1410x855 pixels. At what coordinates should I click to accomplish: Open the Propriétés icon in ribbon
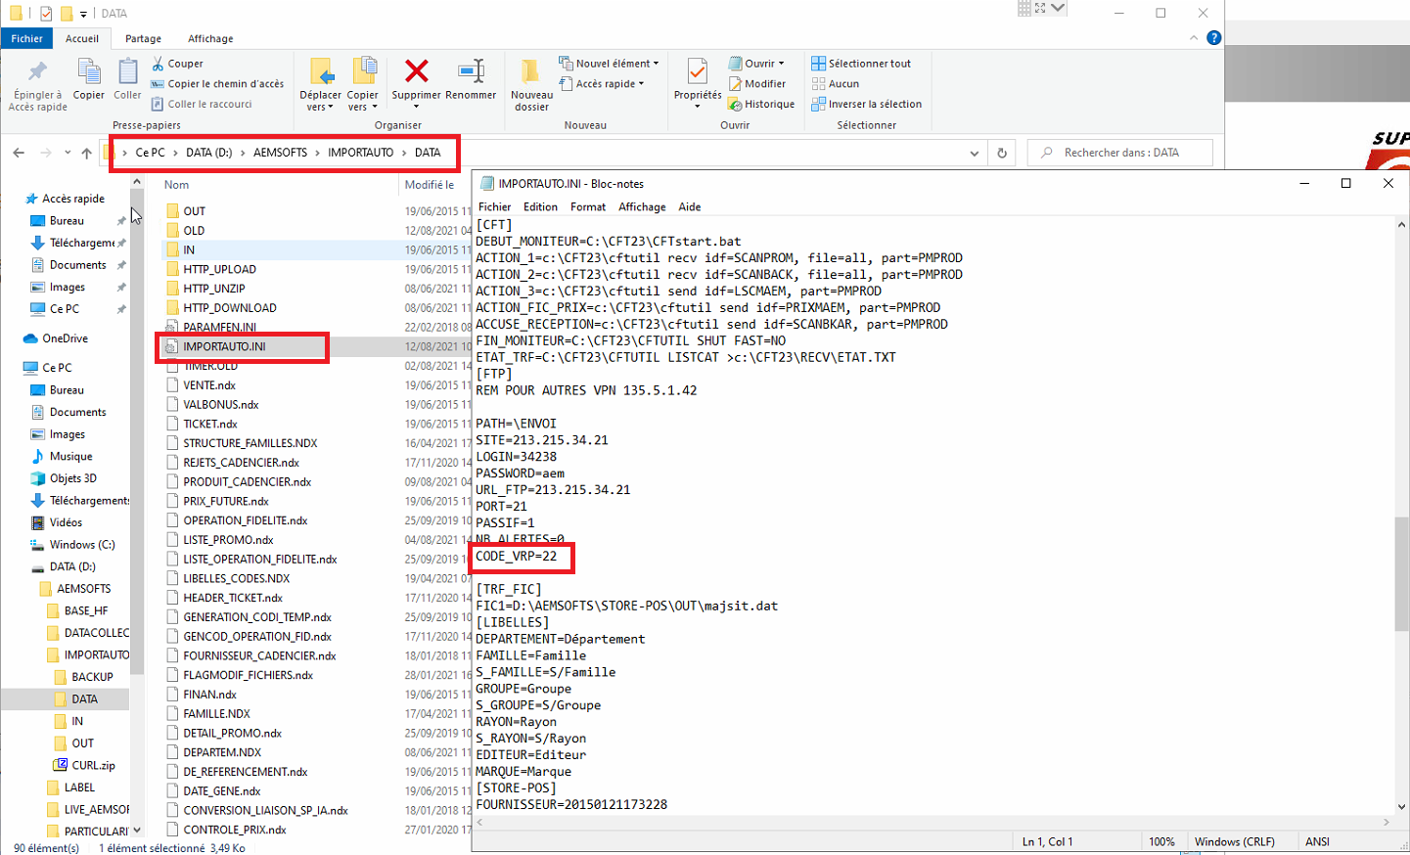point(697,73)
